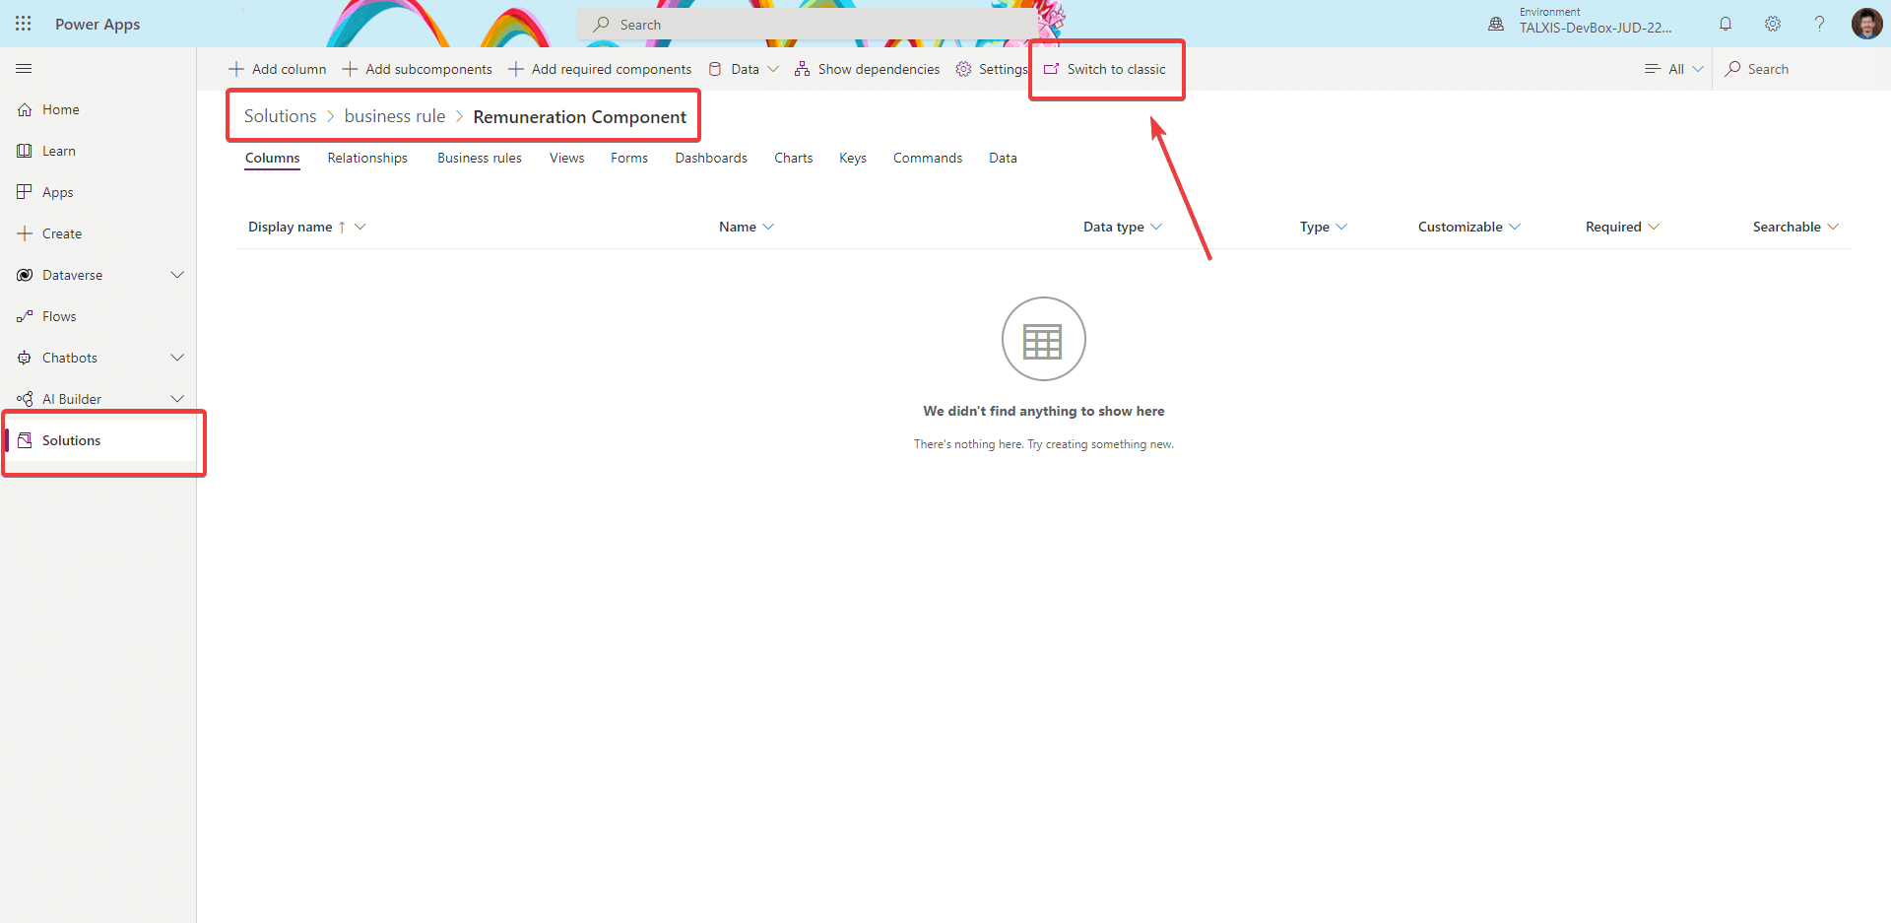Open the settings gear in top bar
The height and width of the screenshot is (923, 1891).
pos(1773,24)
